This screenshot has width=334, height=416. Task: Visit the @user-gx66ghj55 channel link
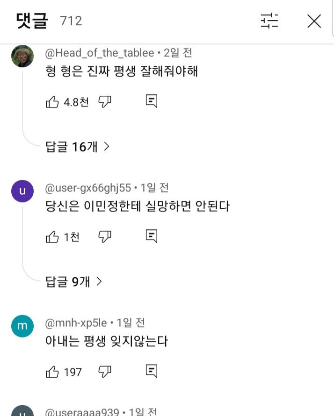point(88,188)
